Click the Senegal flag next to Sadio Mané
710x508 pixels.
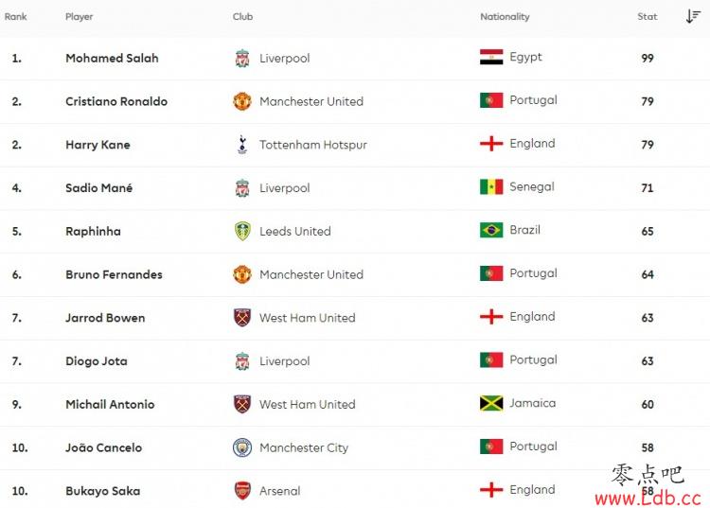[x=491, y=186]
